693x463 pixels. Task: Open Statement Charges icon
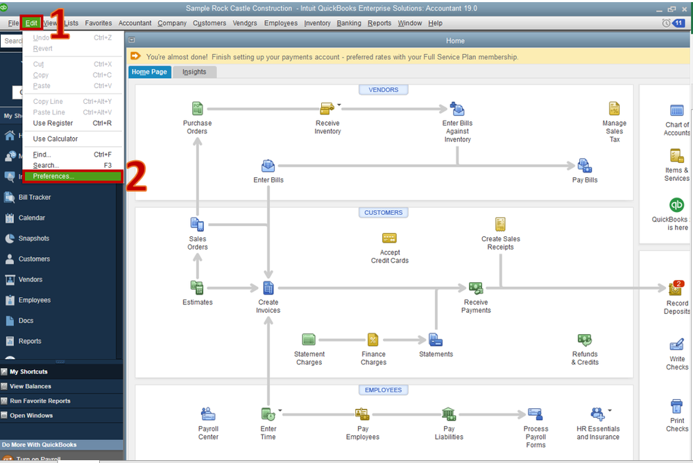[309, 340]
